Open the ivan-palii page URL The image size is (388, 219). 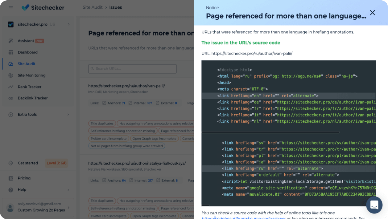coord(126,86)
